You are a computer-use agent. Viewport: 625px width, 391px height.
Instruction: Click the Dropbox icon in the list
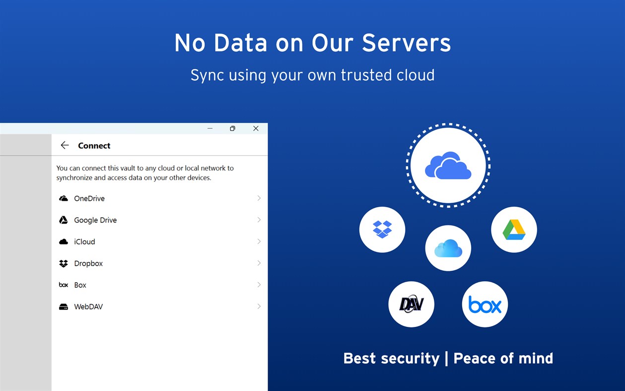pyautogui.click(x=64, y=263)
